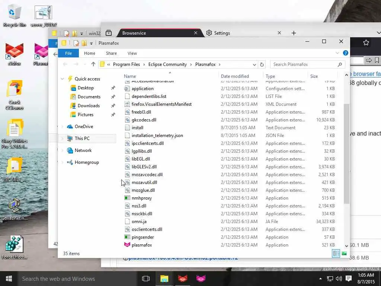381x286 pixels.
Task: Open Explorer Help question mark icon
Action: (345, 53)
